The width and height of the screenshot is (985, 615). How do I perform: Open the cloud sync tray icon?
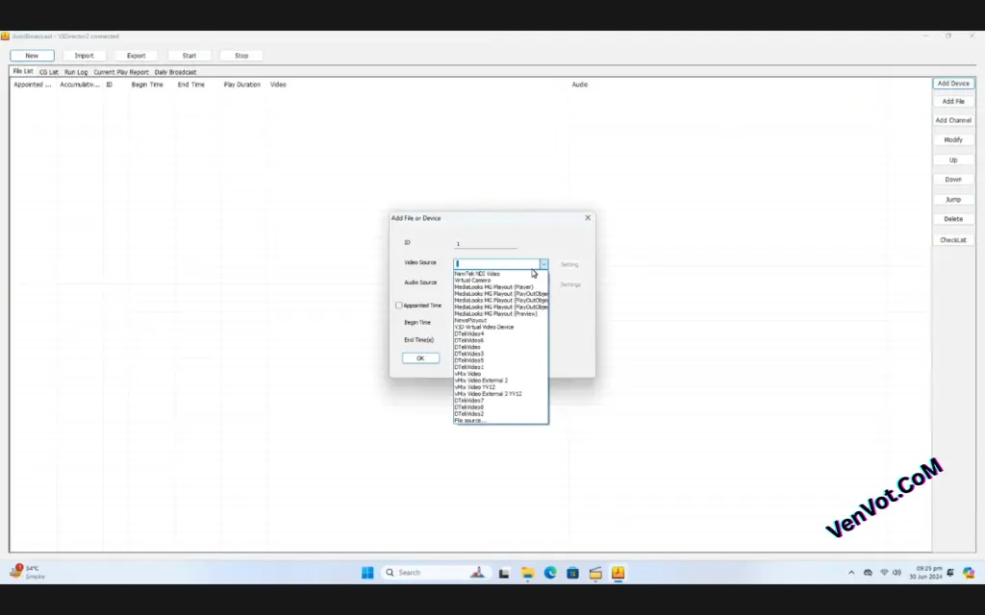pyautogui.click(x=868, y=573)
